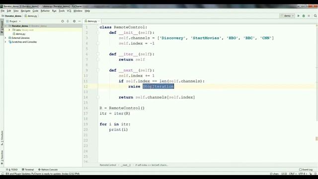The height and width of the screenshot is (179, 318).
Task: Open the Terminal tool window
Action: tap(28, 170)
